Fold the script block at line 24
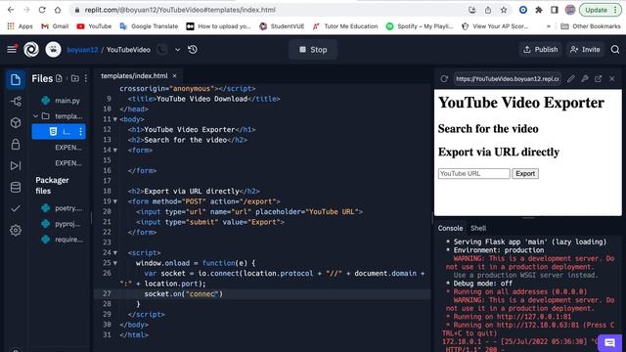The width and height of the screenshot is (626, 352). 115,252
